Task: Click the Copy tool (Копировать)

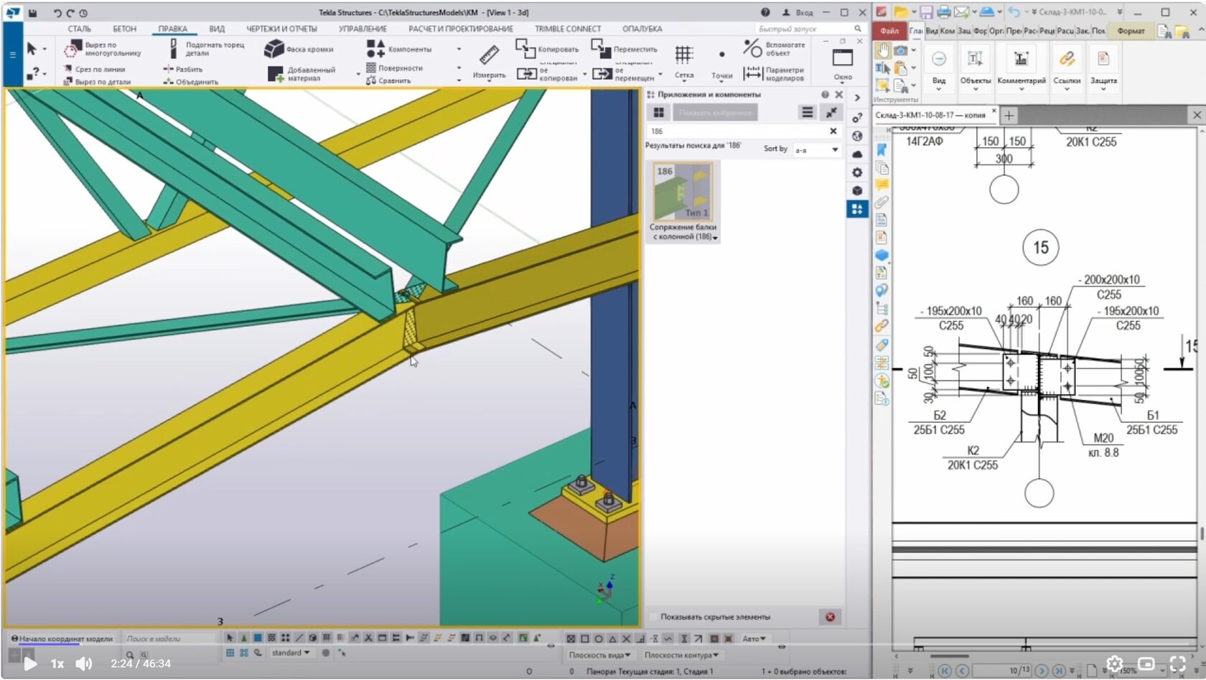Action: point(547,49)
